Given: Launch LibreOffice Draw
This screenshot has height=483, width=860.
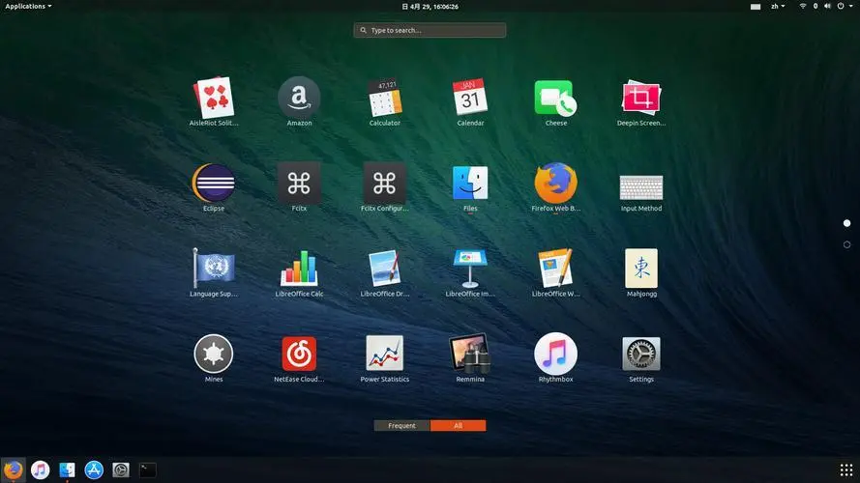Looking at the screenshot, I should tap(384, 269).
